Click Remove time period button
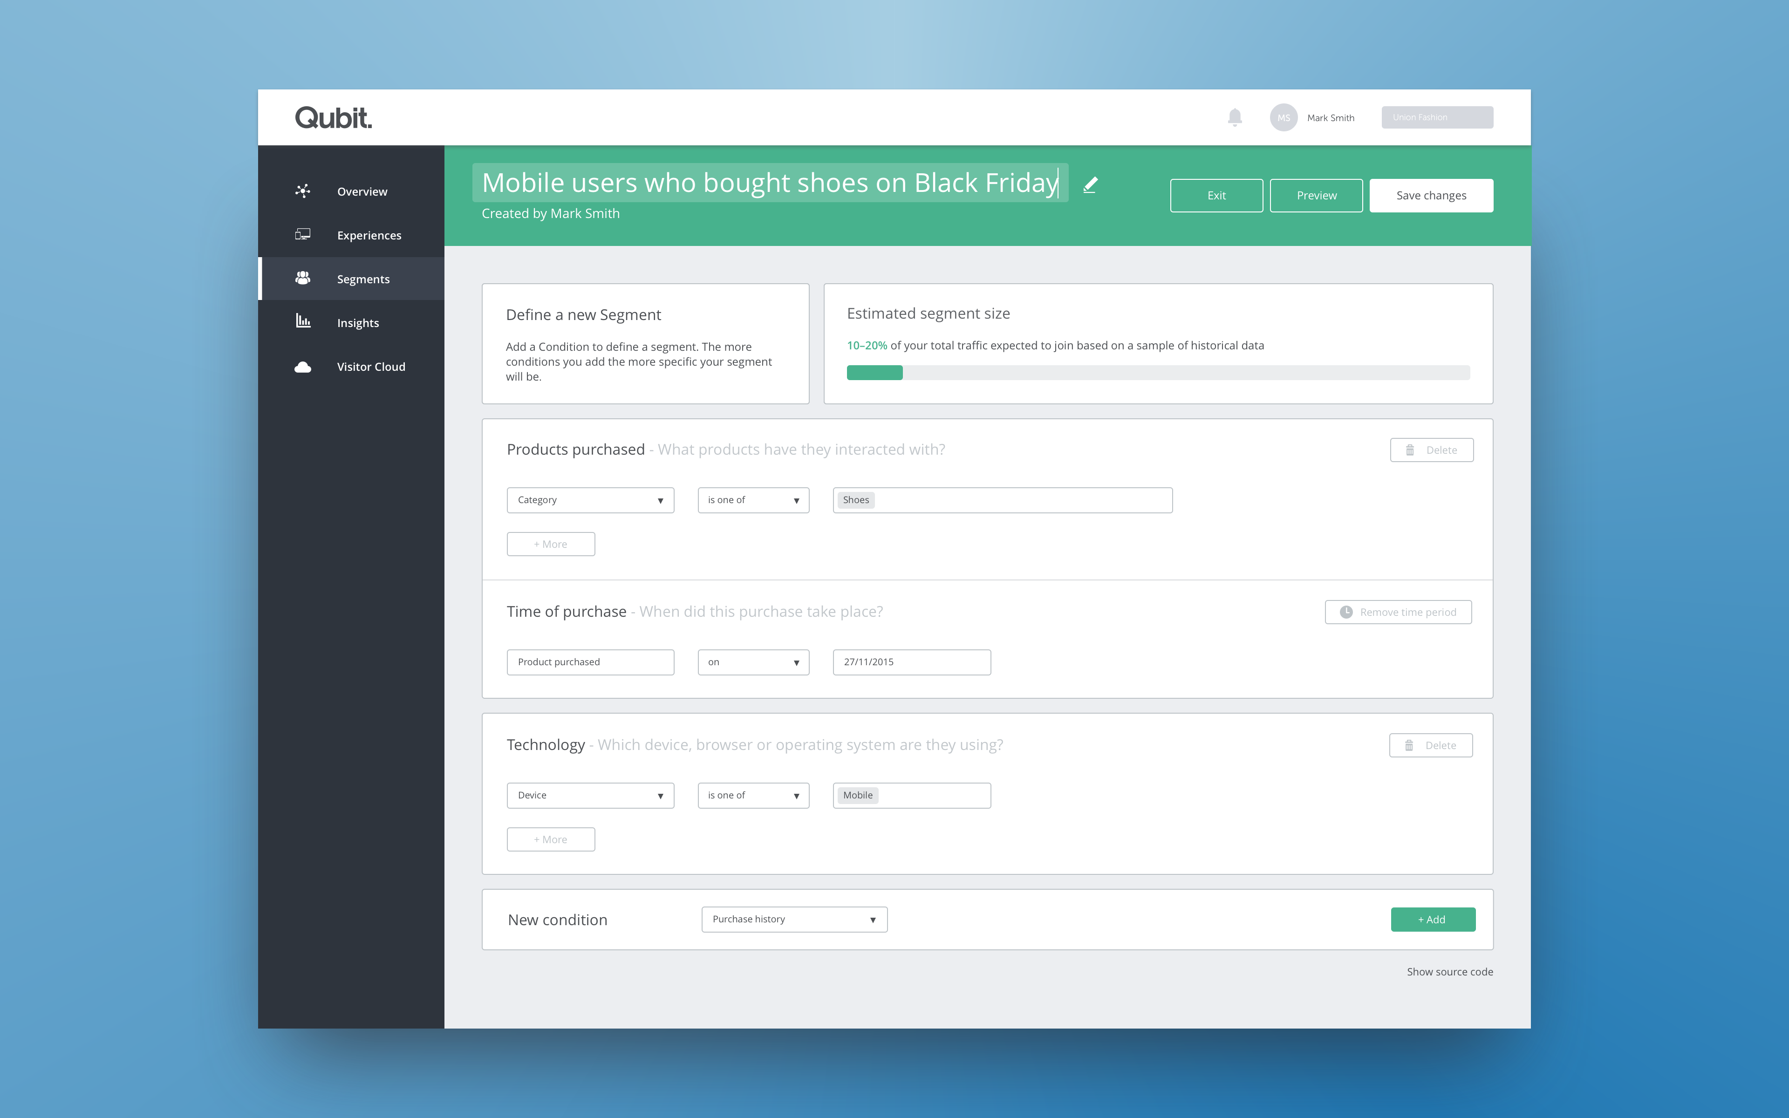 (x=1398, y=612)
